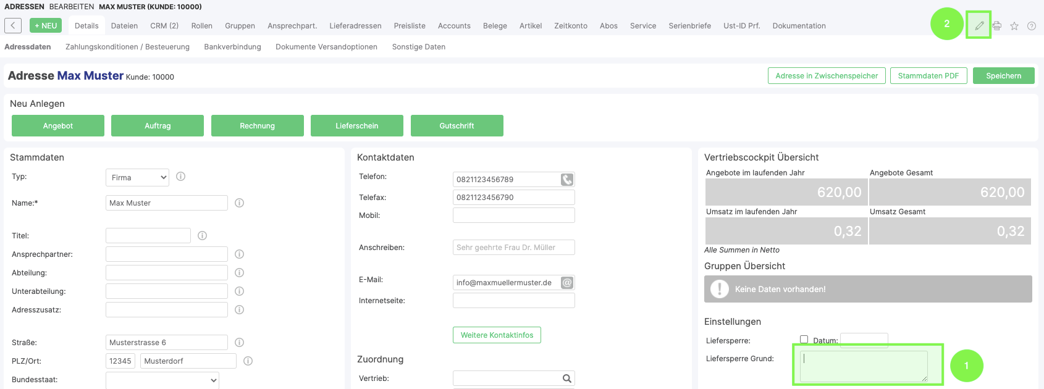
Task: Click the @ icon beside E-Mail field
Action: pyautogui.click(x=567, y=283)
